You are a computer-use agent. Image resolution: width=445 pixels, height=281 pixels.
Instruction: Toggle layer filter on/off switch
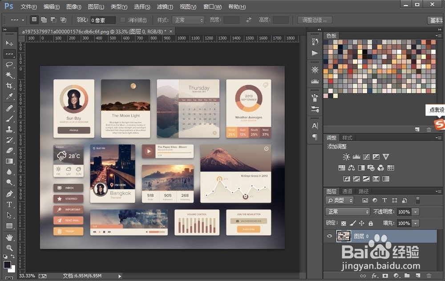point(418,200)
